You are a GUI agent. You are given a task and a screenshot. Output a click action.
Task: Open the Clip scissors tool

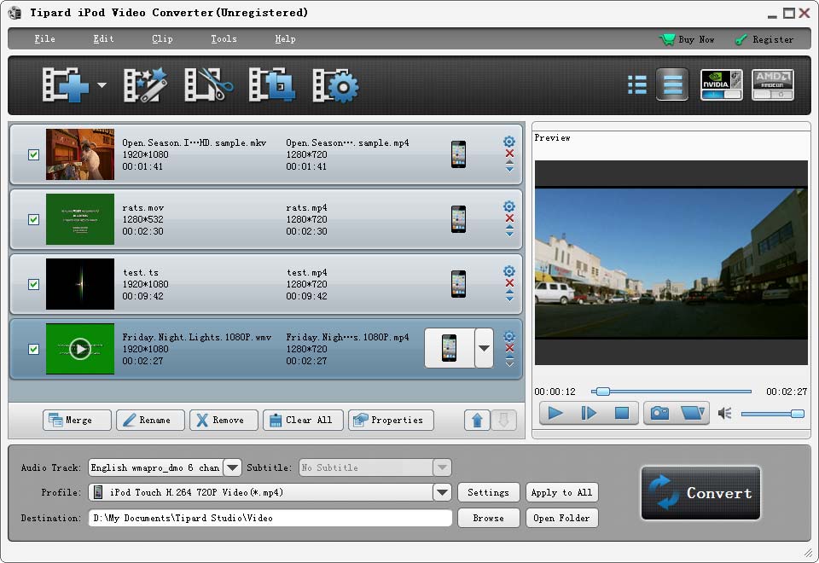(208, 84)
